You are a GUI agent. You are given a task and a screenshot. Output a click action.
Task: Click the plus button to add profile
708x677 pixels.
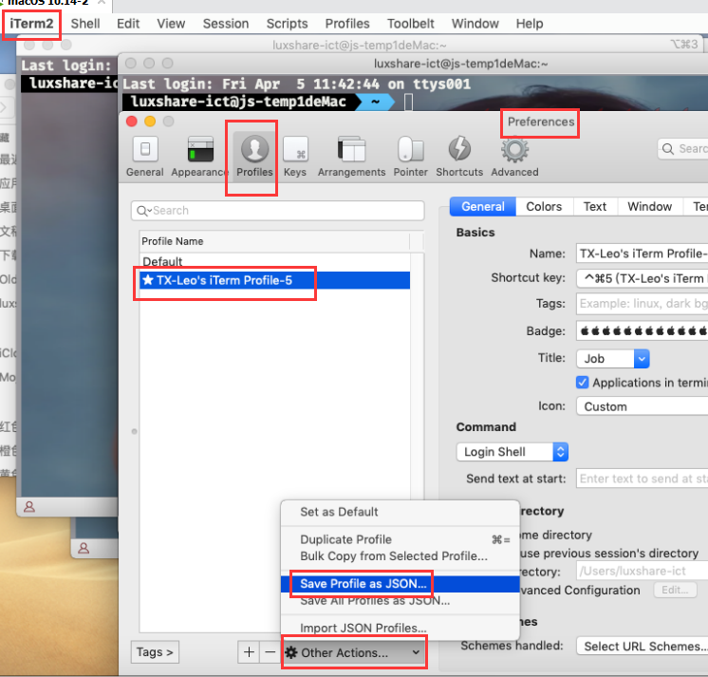point(249,652)
